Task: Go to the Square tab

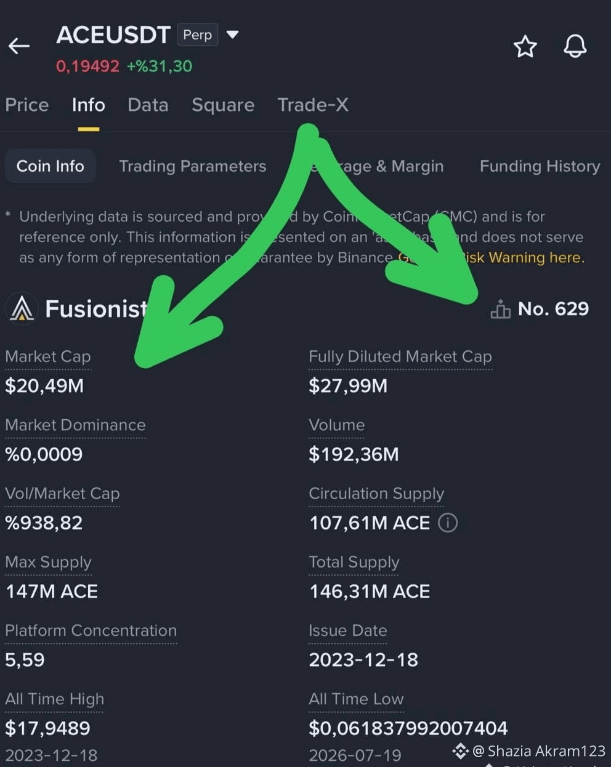Action: [x=223, y=105]
